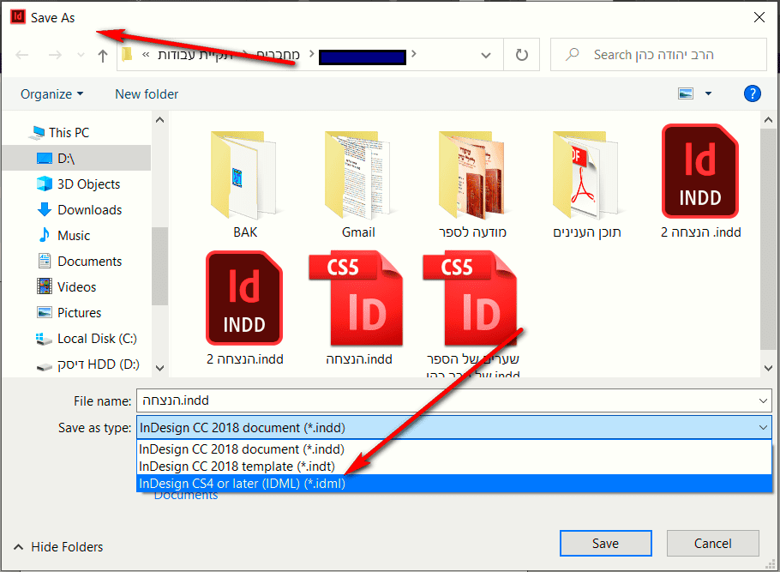
Task: Open Documents in navigation pane
Action: [x=80, y=262]
